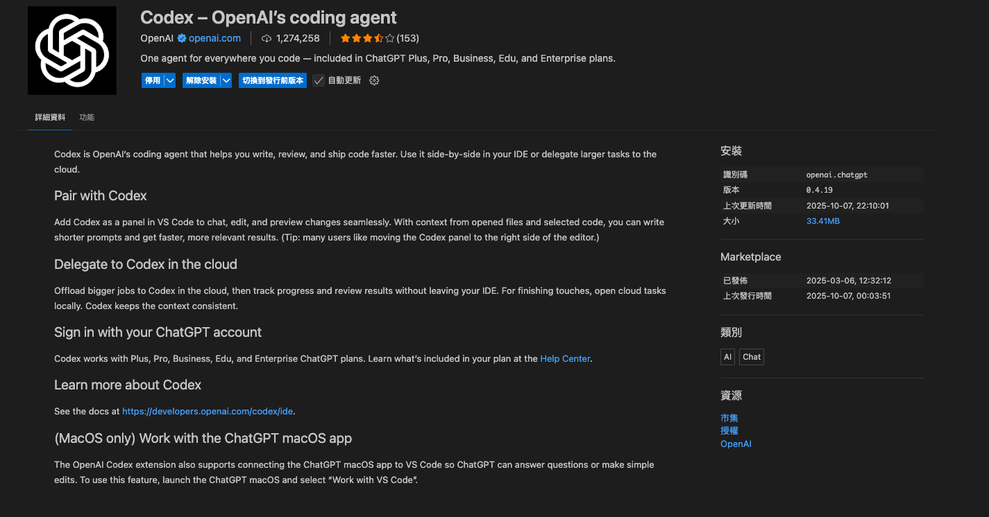Click the verified publisher badge icon
Image resolution: width=989 pixels, height=517 pixels.
(182, 38)
